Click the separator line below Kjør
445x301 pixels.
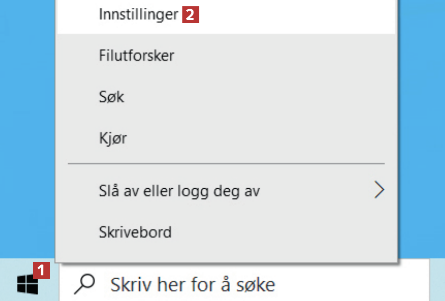coord(226,164)
